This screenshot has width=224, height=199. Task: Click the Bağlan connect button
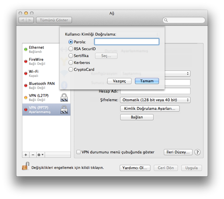pyautogui.click(x=137, y=117)
